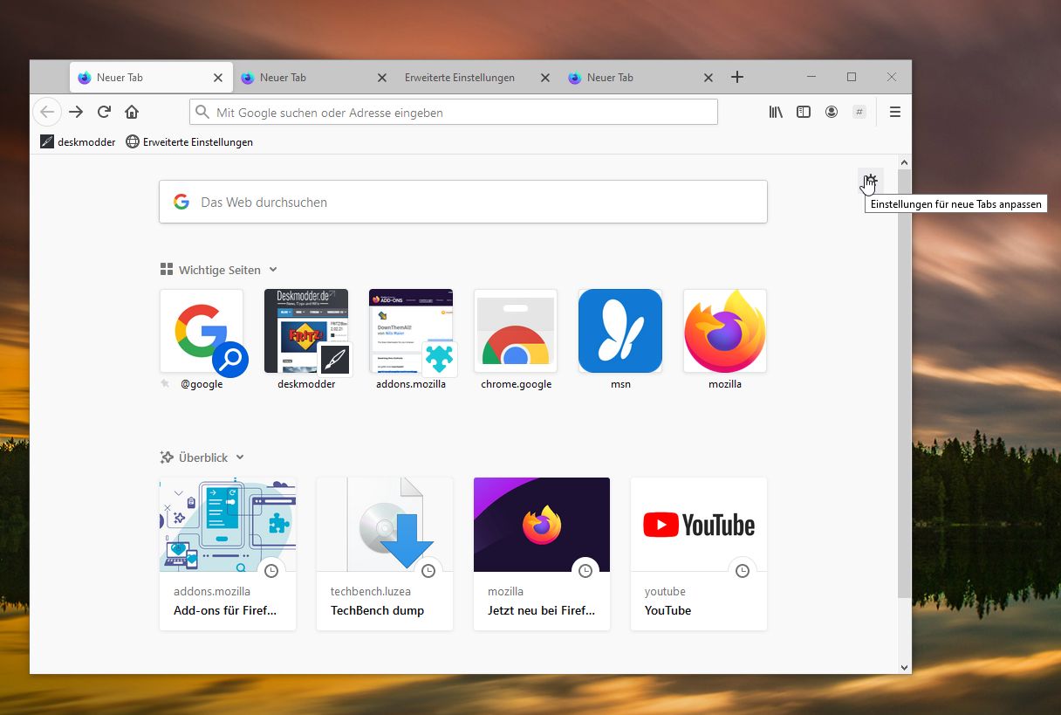1061x715 pixels.
Task: Switch to Neuer Tab right of Erweiterte Einstellungen tab
Action: (641, 77)
